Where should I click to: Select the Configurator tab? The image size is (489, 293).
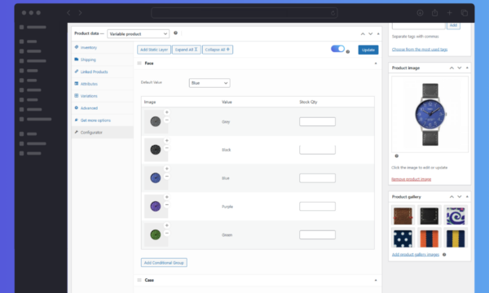point(103,133)
